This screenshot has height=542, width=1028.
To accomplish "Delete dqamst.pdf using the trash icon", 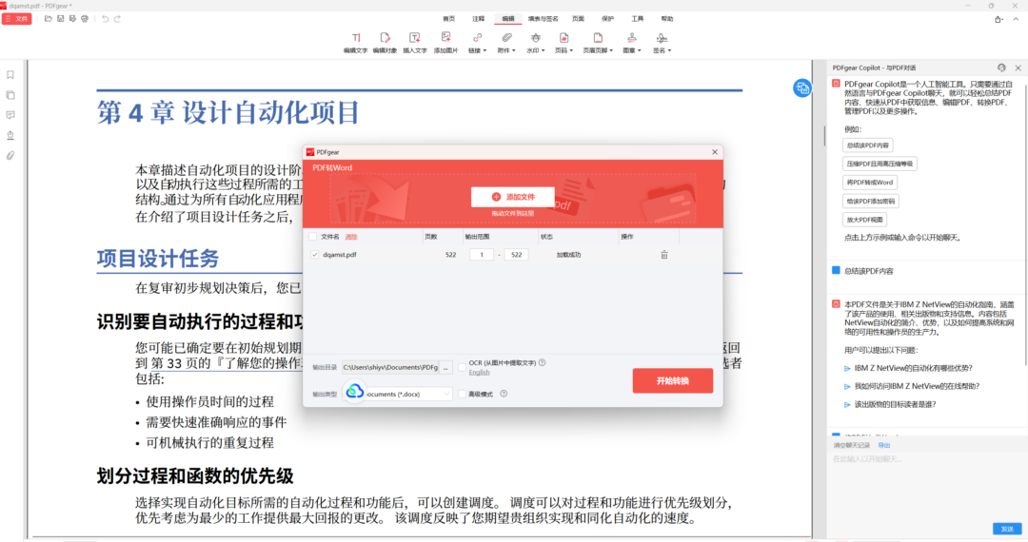I will click(664, 255).
